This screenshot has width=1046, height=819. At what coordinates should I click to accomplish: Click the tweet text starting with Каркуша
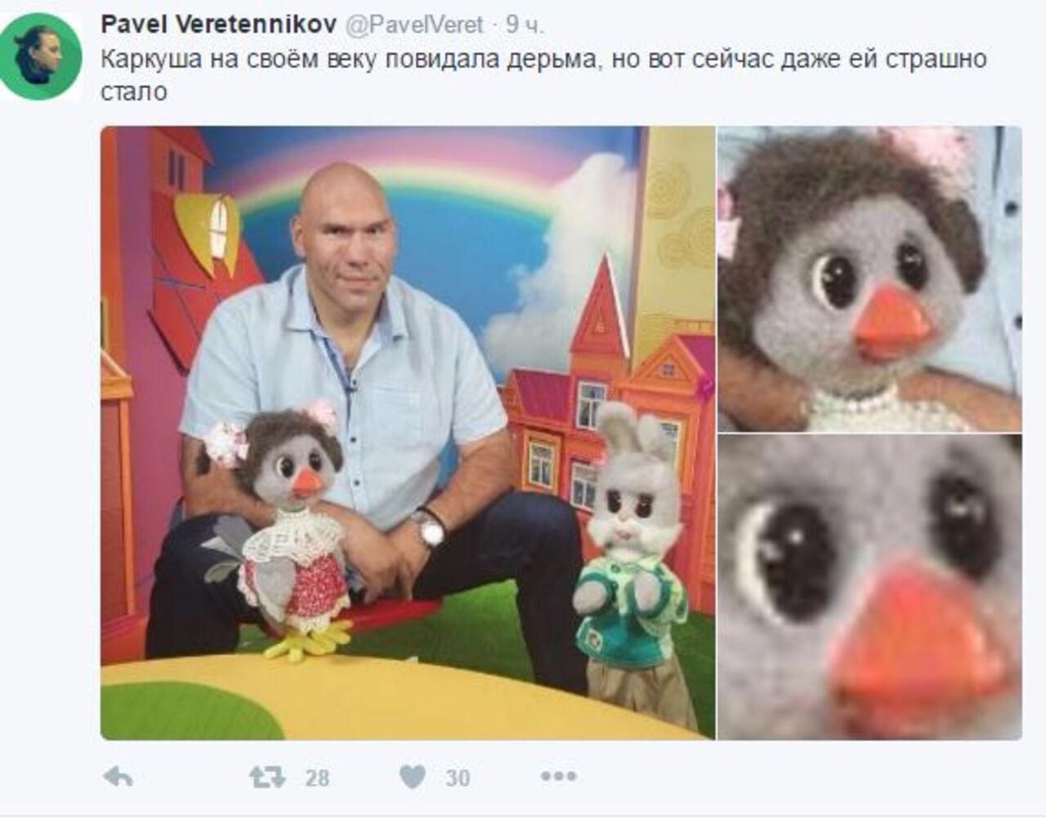[543, 74]
